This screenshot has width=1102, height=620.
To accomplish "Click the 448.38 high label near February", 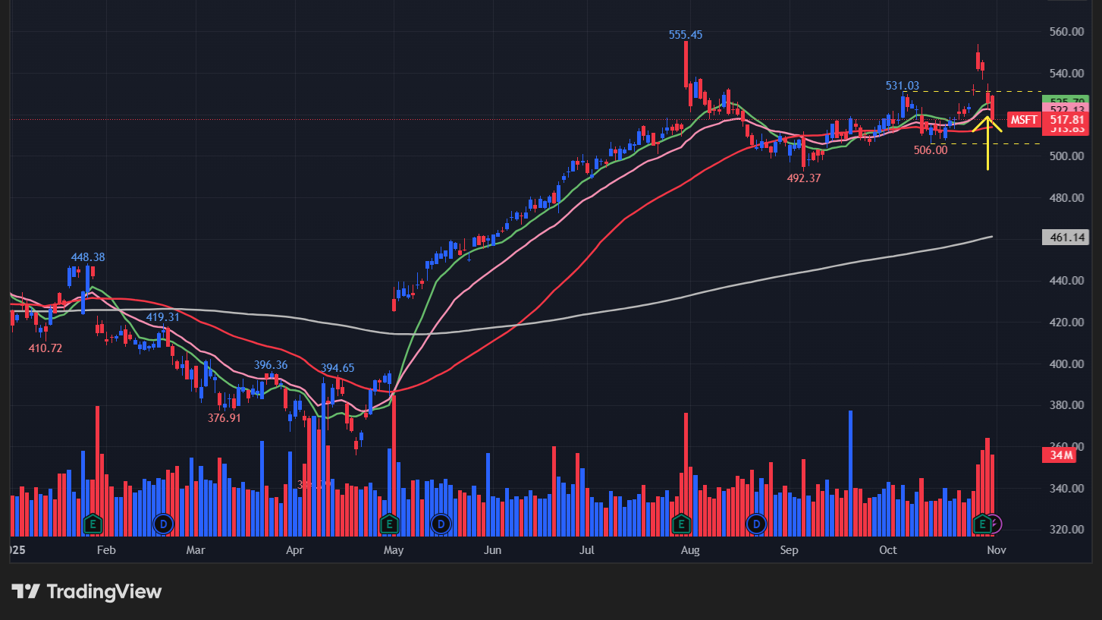I will [88, 257].
